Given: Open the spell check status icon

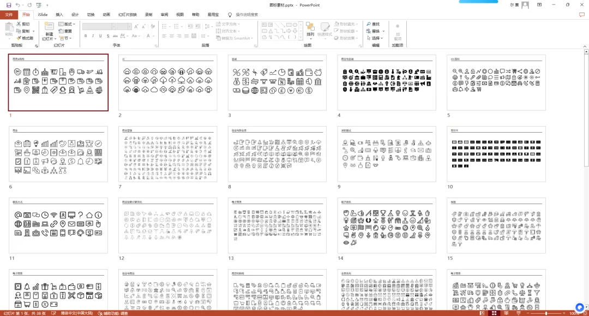Looking at the screenshot, I should [53, 313].
